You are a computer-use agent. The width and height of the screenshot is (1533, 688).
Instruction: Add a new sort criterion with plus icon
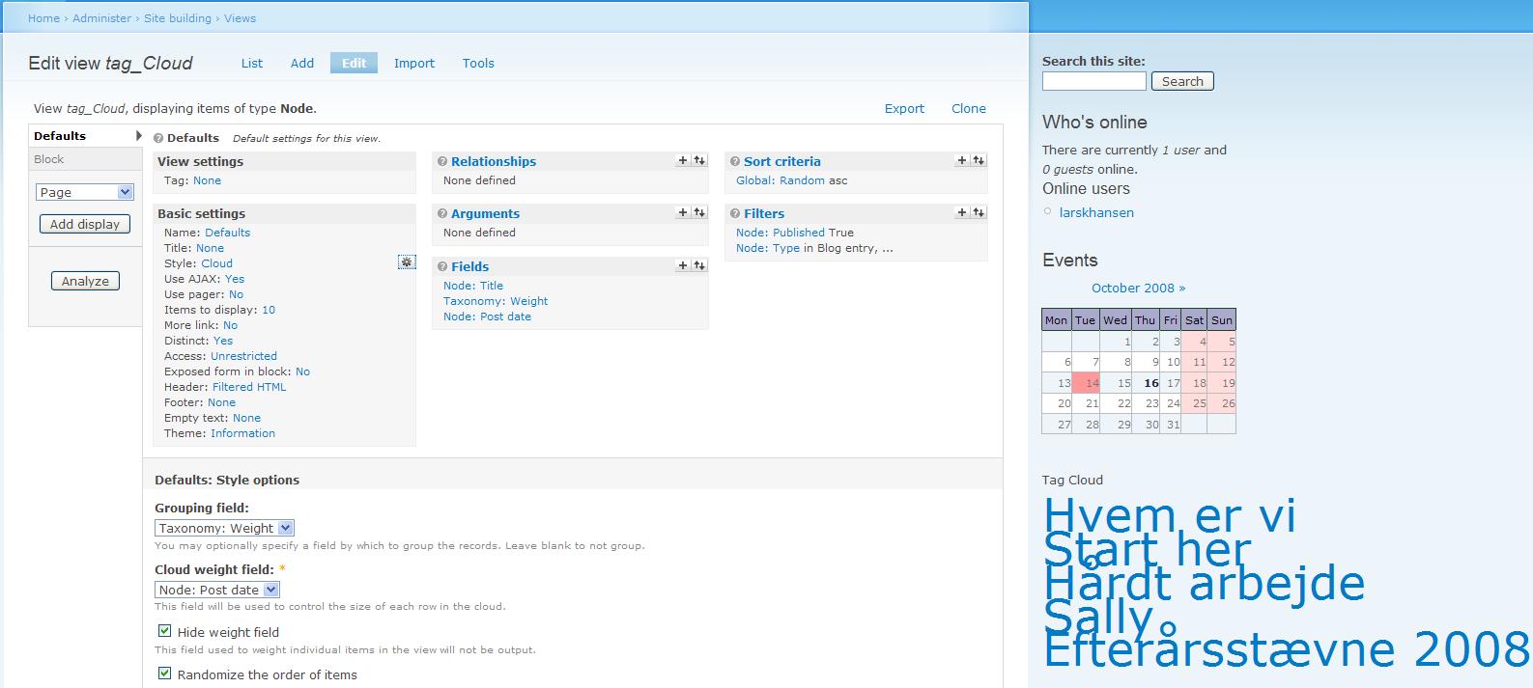point(962,161)
